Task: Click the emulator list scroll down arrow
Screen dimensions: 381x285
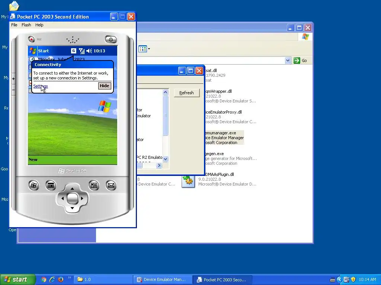Action: coord(166,159)
